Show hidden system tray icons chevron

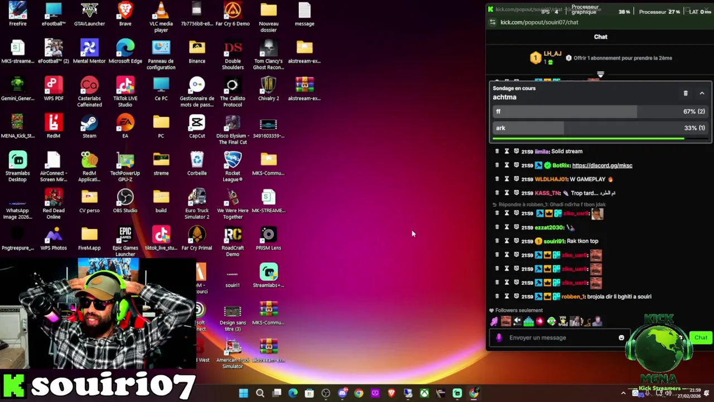[623, 393]
